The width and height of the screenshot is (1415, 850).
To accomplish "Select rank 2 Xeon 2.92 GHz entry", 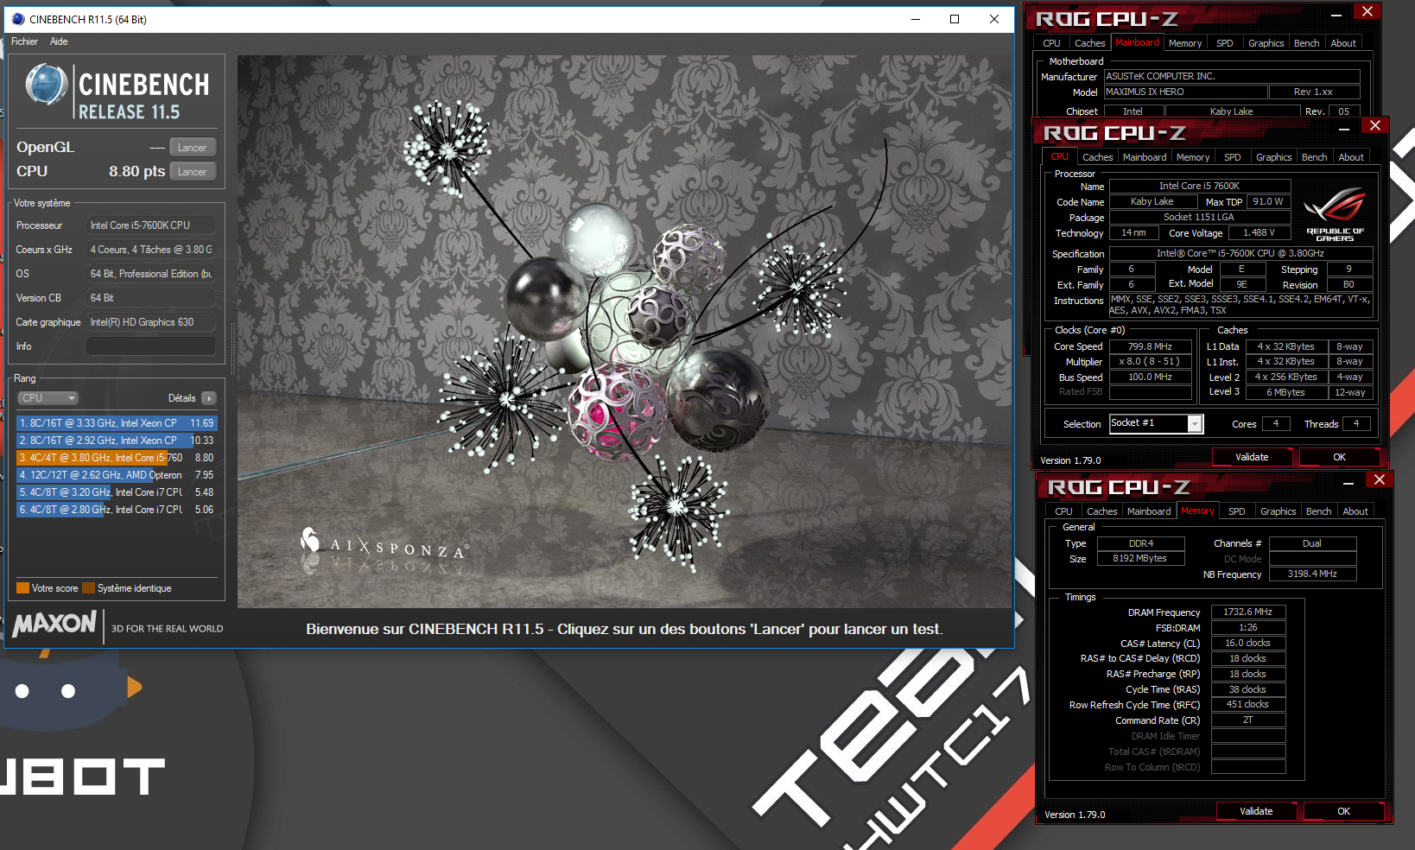I will click(117, 441).
